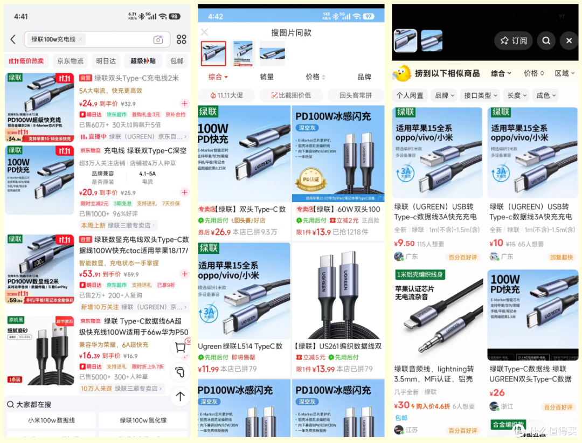Select the 回头客常拼 chip

pos(356,95)
